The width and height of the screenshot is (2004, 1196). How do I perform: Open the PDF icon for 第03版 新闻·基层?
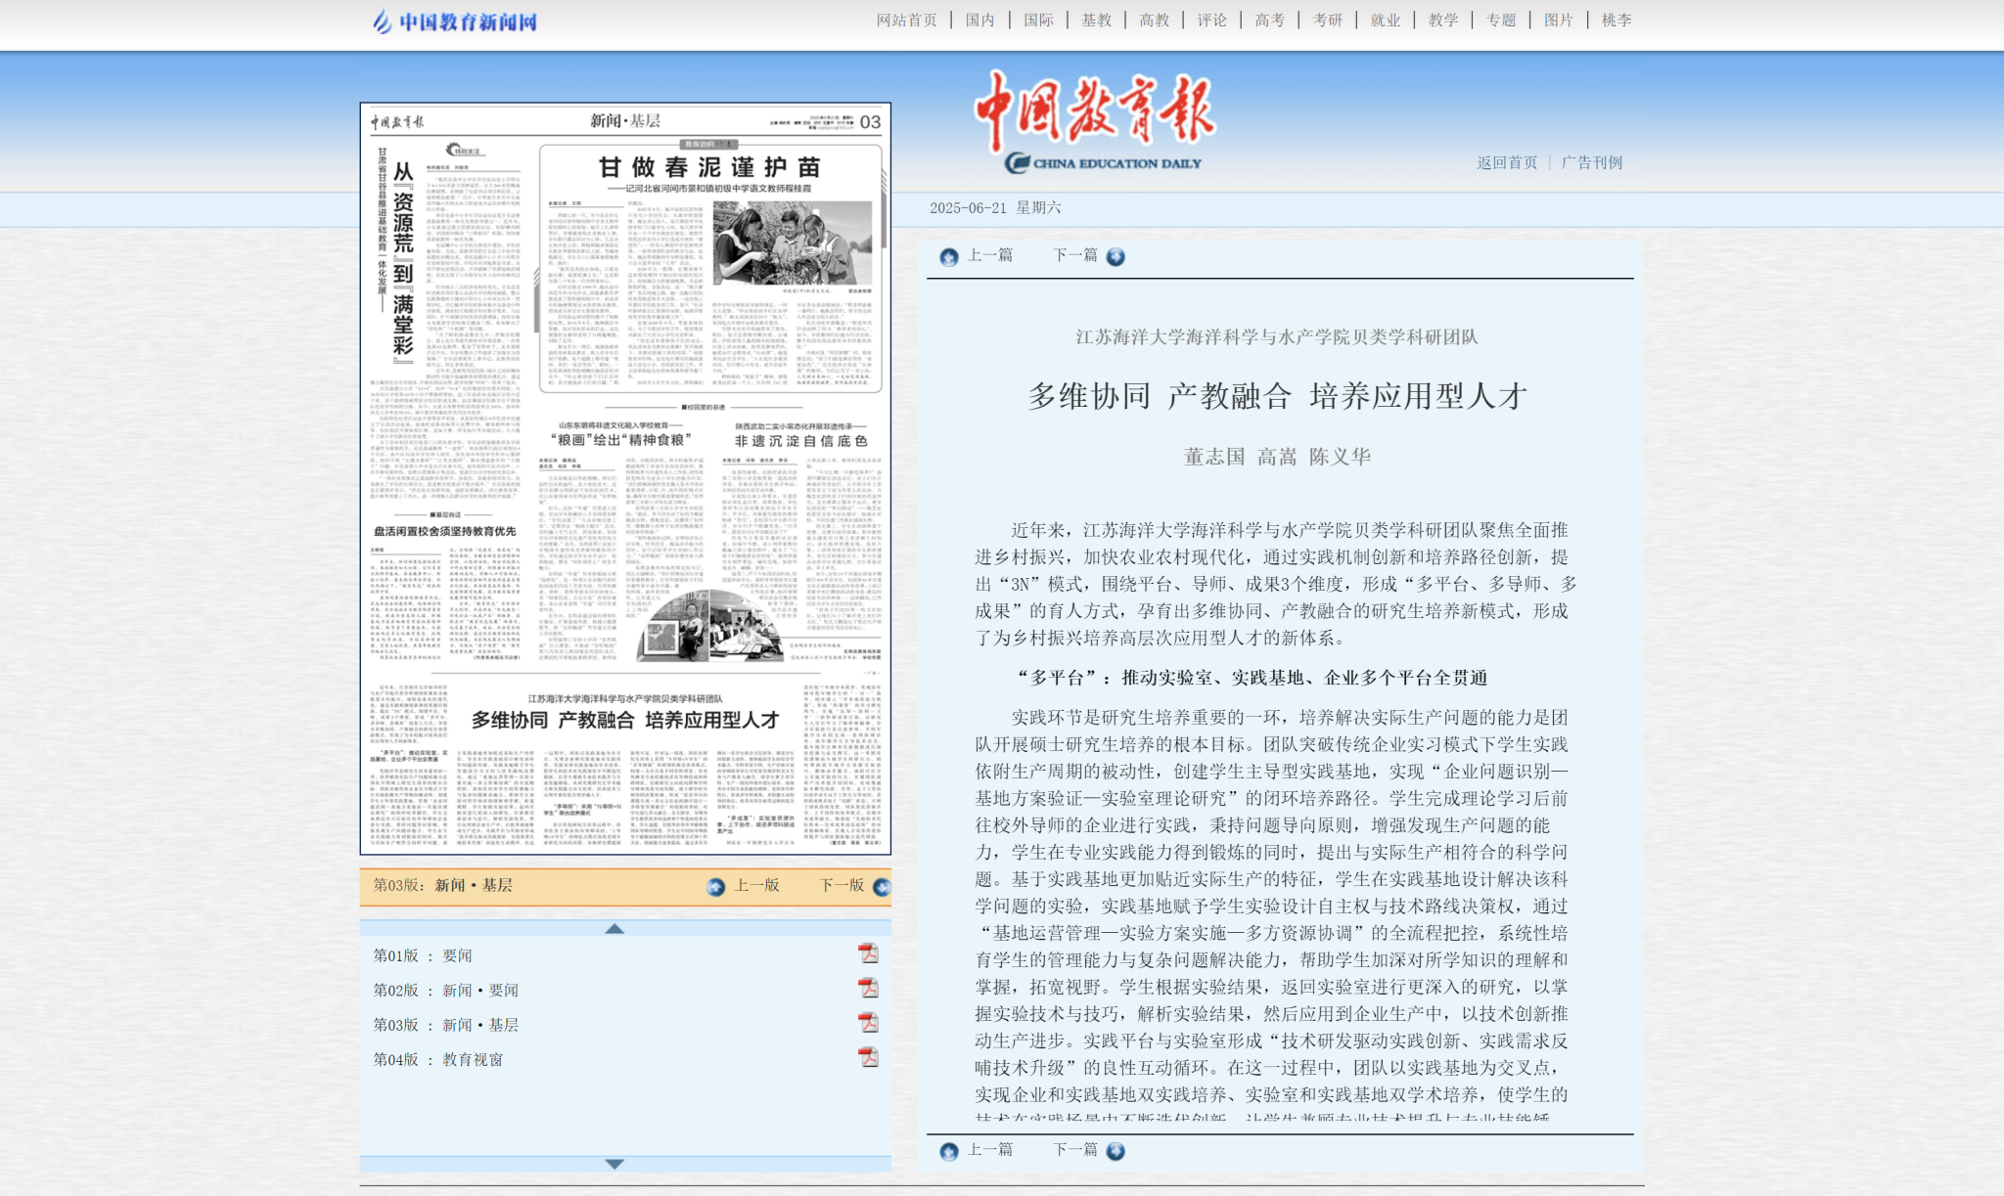click(868, 1023)
